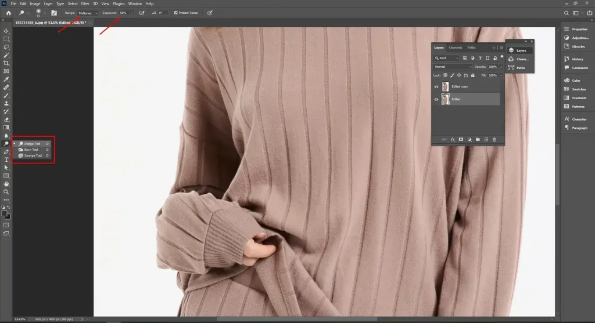Select the Rectangular Marquee tool
This screenshot has width=595, height=323.
[x=6, y=39]
